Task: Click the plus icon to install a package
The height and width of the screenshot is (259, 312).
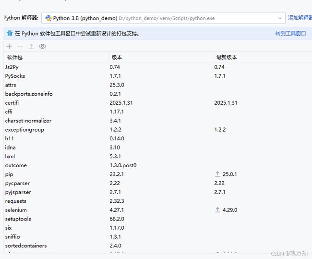Action: 9,46
